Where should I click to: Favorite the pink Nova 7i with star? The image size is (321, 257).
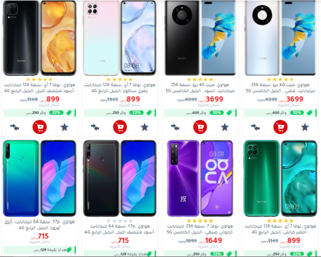pos(144,127)
